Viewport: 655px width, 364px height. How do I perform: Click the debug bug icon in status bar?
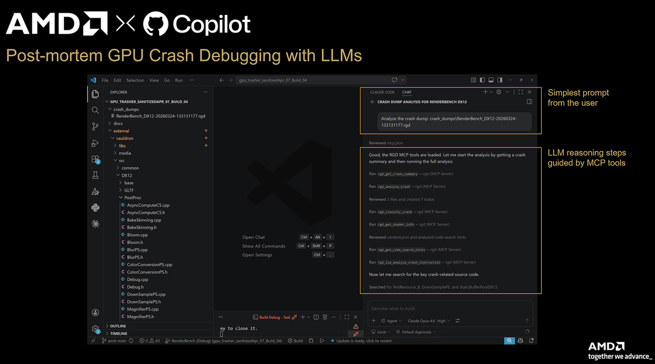(x=311, y=341)
